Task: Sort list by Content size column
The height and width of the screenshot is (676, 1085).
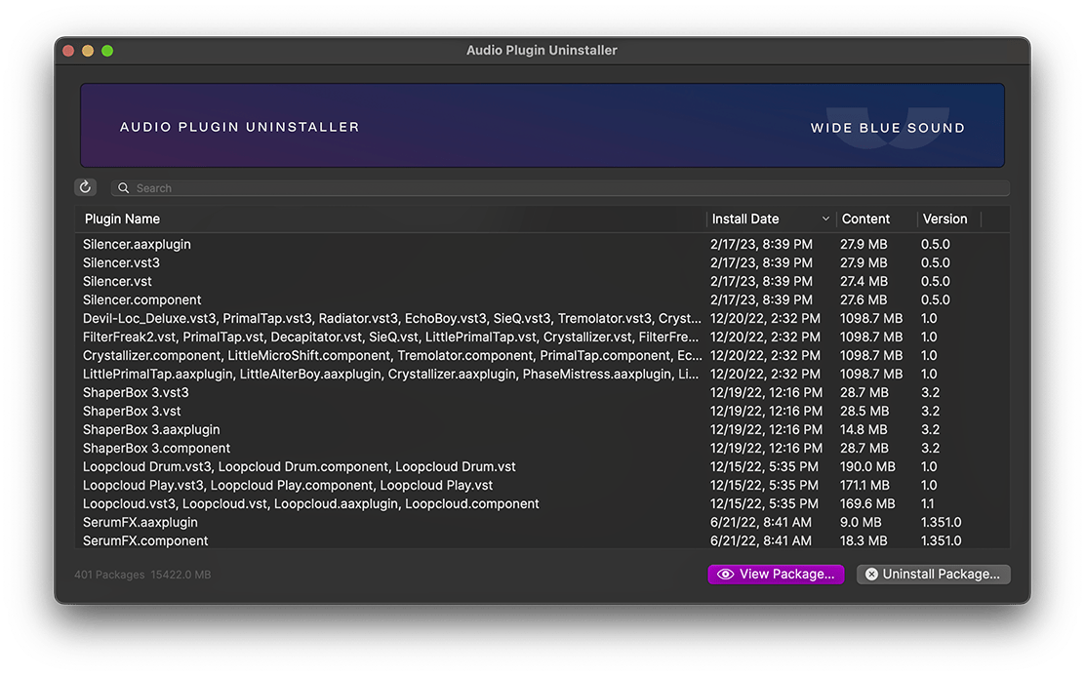Action: tap(865, 219)
